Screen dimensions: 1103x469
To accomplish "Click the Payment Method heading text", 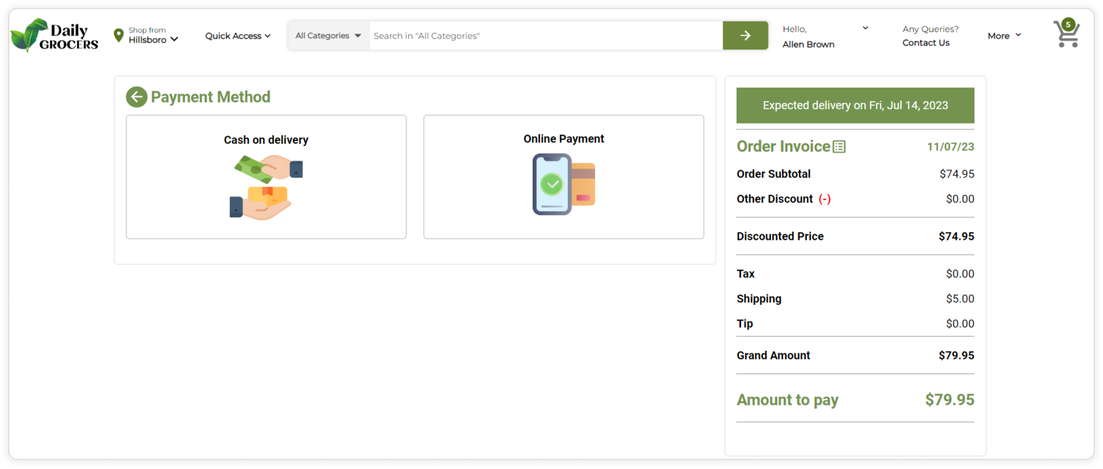I will click(210, 97).
